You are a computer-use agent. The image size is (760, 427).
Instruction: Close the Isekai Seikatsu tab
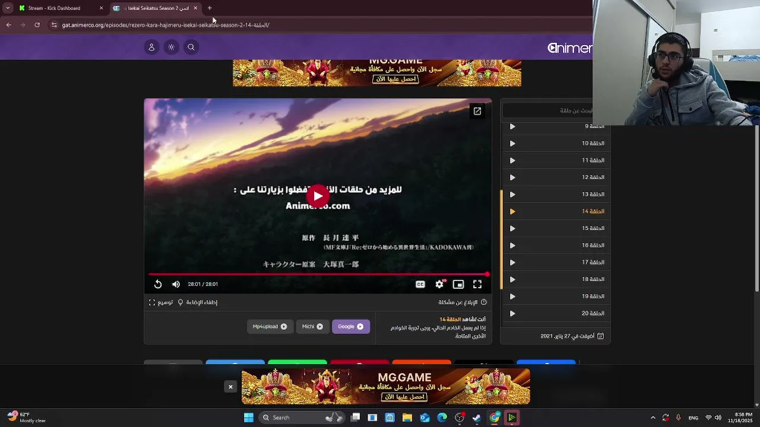[195, 8]
